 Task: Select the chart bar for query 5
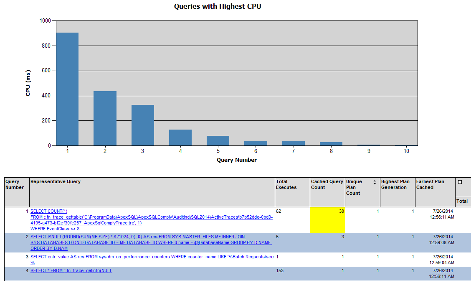[x=218, y=140]
